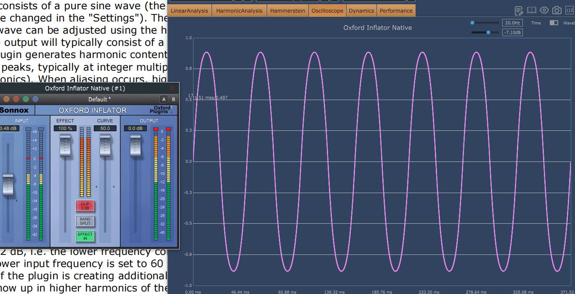Go to the Performance tab
Image resolution: width=575 pixels, height=294 pixels.
[x=396, y=11]
